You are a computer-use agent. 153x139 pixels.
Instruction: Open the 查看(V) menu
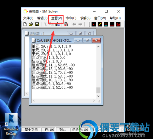pyautogui.click(x=57, y=18)
